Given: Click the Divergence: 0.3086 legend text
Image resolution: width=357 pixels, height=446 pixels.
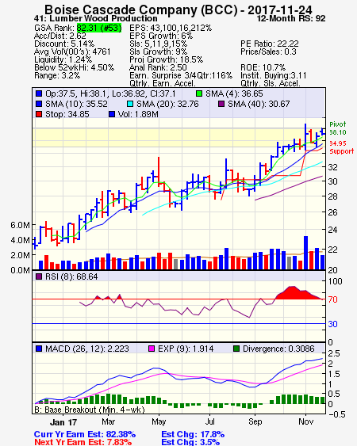Looking at the screenshot, I should tap(278, 349).
